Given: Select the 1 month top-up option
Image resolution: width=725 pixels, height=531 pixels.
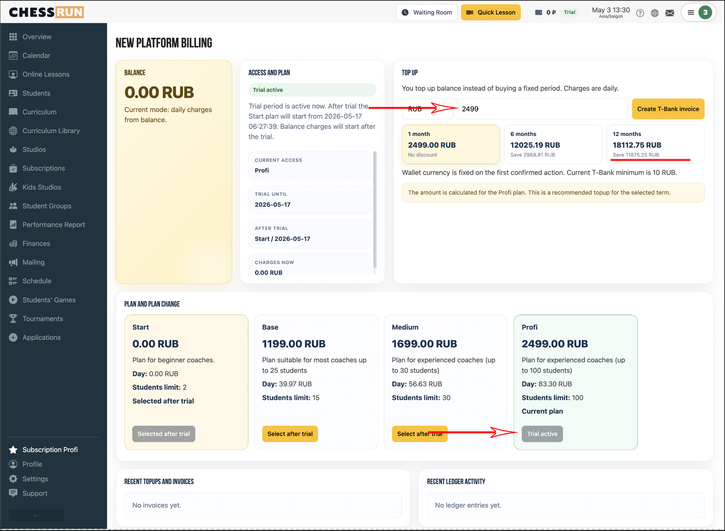Looking at the screenshot, I should click(451, 144).
